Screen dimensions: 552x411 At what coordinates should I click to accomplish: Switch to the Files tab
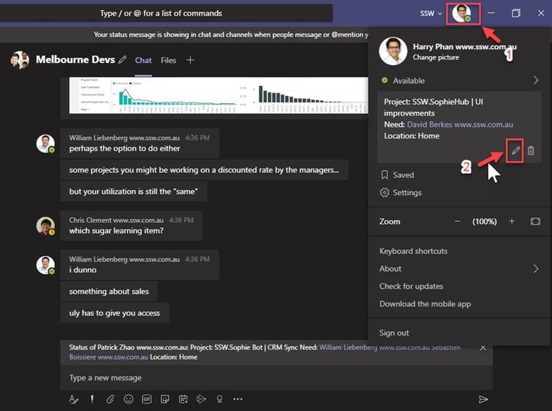pos(168,60)
